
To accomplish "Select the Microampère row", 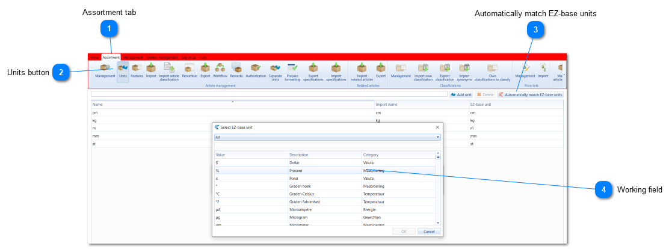I will [x=325, y=209].
